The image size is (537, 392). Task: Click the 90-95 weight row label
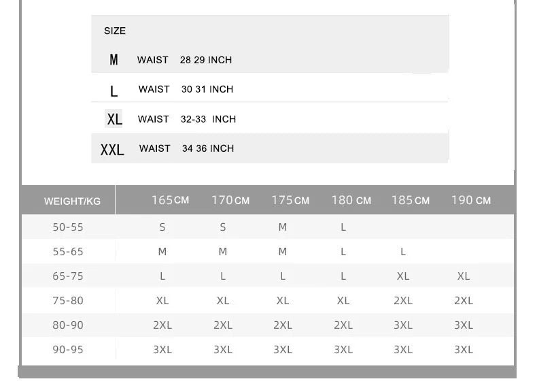(68, 350)
